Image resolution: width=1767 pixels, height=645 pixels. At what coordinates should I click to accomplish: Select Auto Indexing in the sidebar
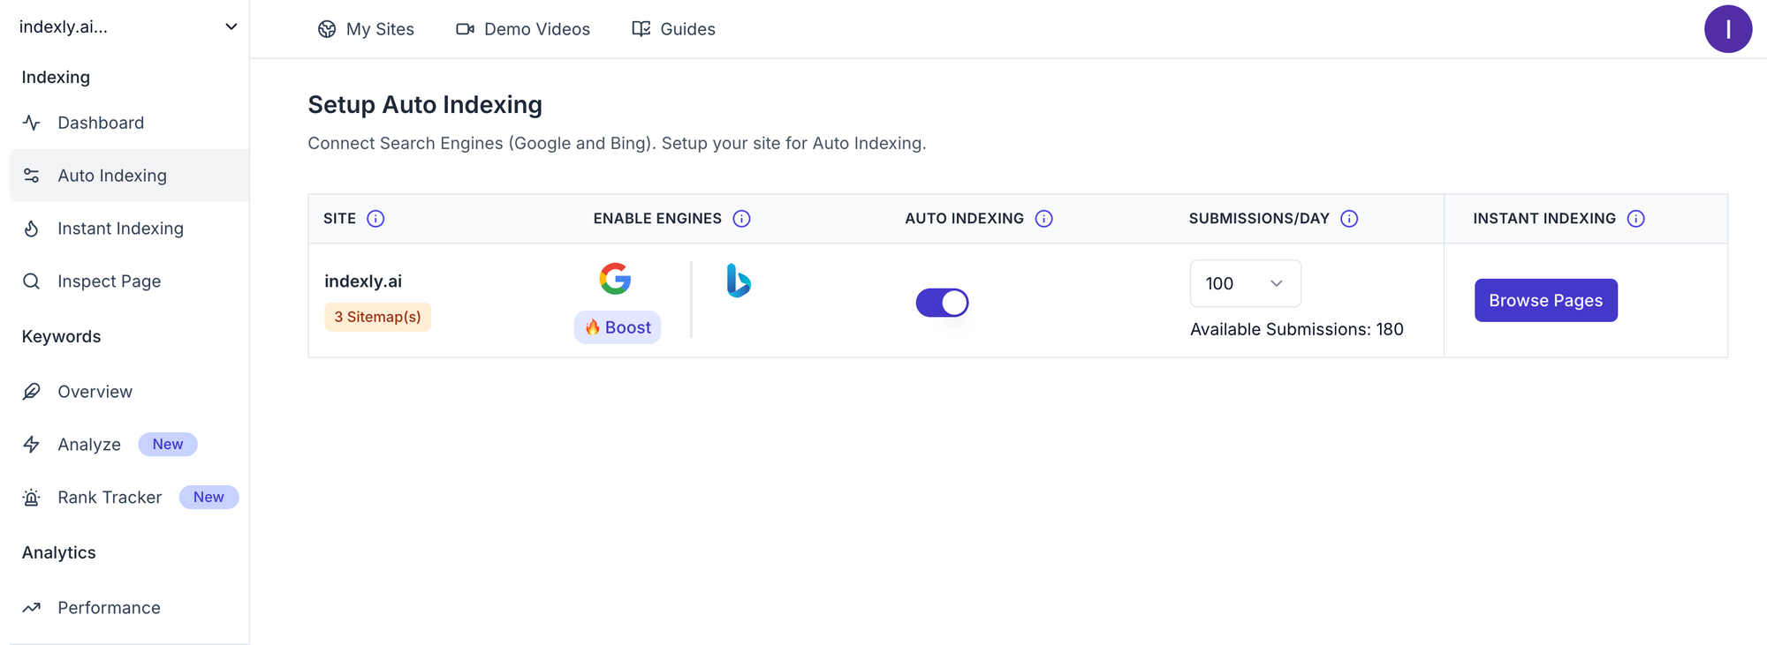pyautogui.click(x=129, y=176)
